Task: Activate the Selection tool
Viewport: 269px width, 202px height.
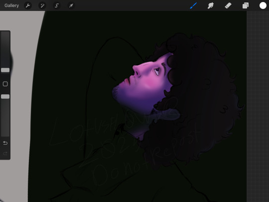Action: click(57, 5)
